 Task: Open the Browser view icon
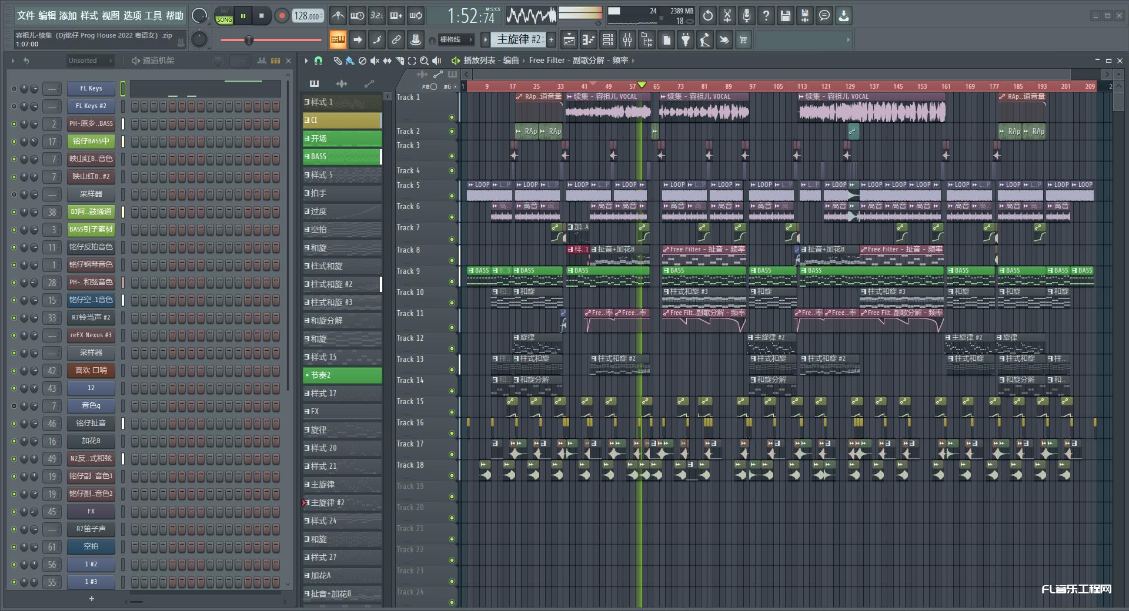pos(647,40)
